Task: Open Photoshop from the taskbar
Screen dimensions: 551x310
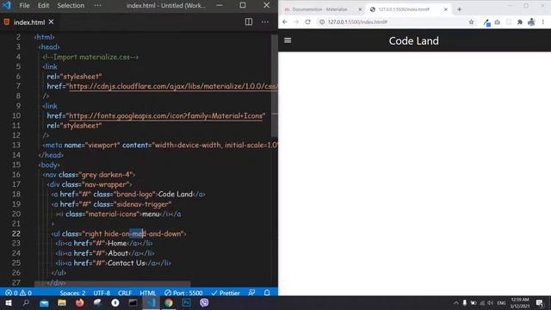Action: click(x=187, y=303)
